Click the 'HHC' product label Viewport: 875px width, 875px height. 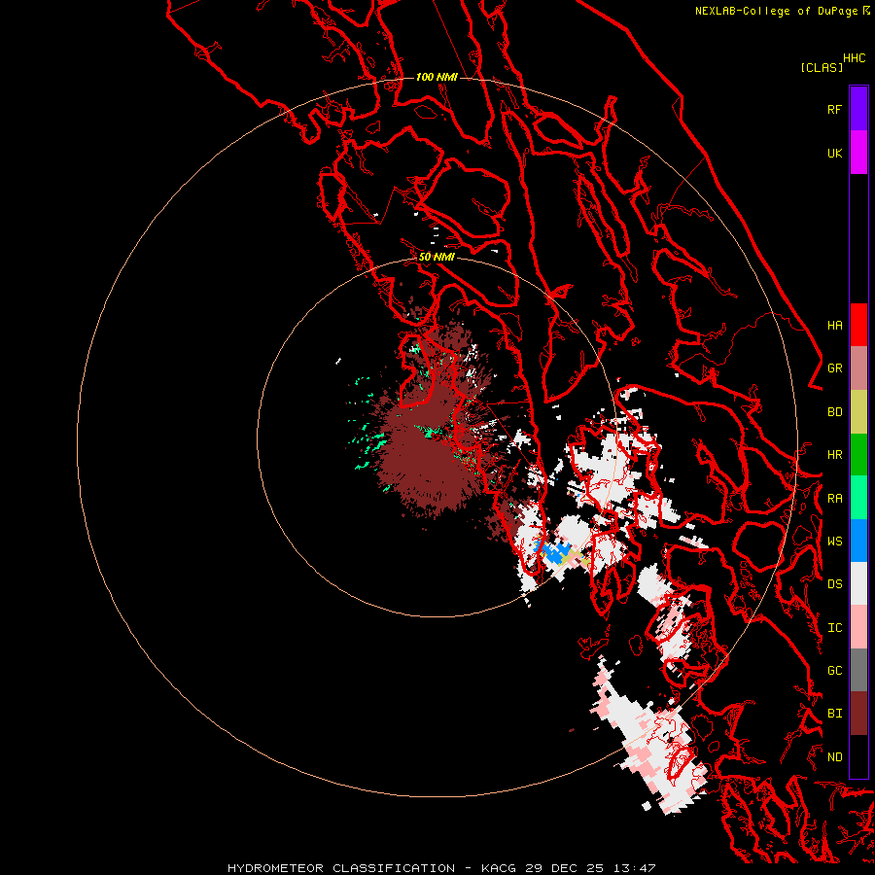(x=854, y=58)
